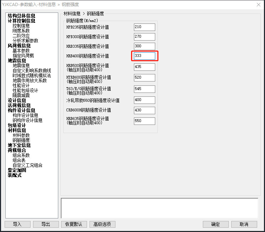265x232 pixels.
Task: Open 结构总体信息 in the tree
Action: click(21, 16)
